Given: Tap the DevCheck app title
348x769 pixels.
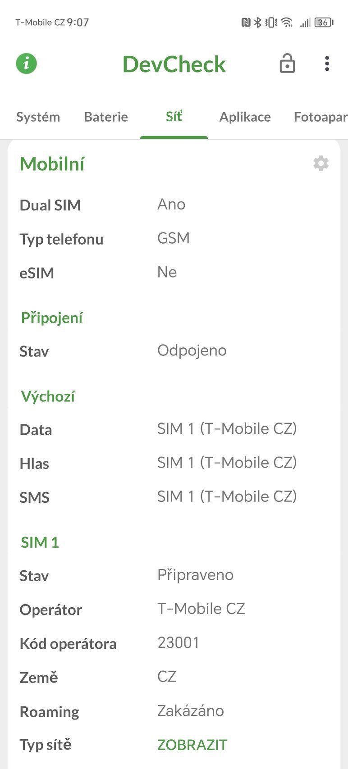Looking at the screenshot, I should 174,64.
